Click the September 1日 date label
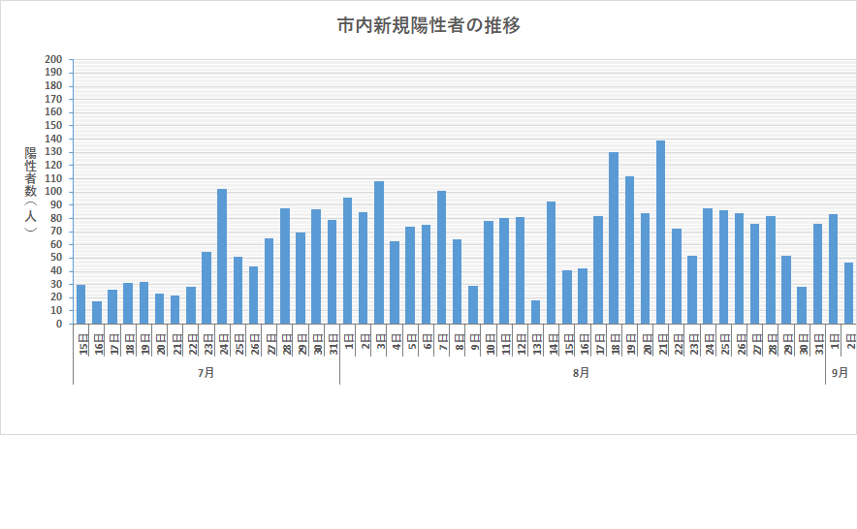Image resolution: width=857 pixels, height=529 pixels. (x=835, y=342)
